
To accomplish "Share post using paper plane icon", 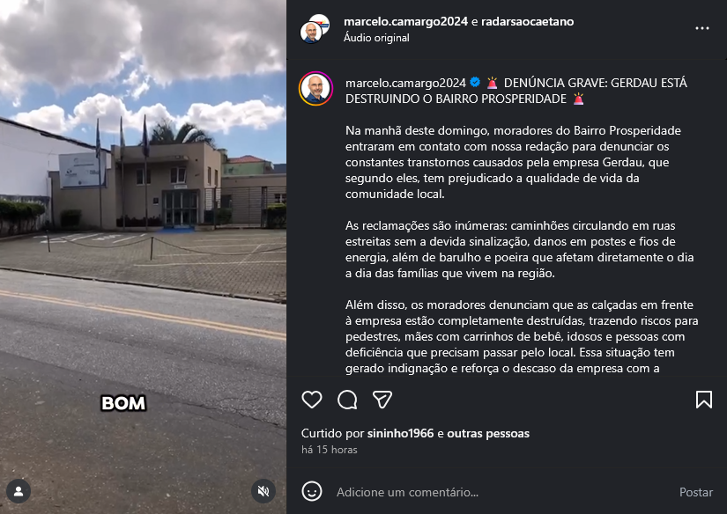I will pyautogui.click(x=382, y=400).
